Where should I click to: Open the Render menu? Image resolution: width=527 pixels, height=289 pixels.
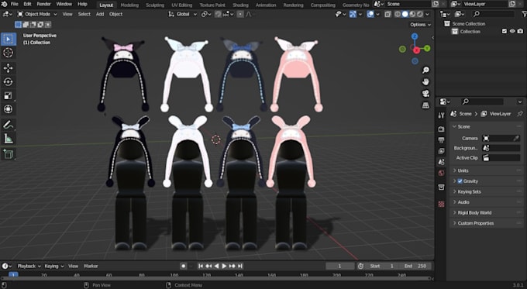[43, 4]
